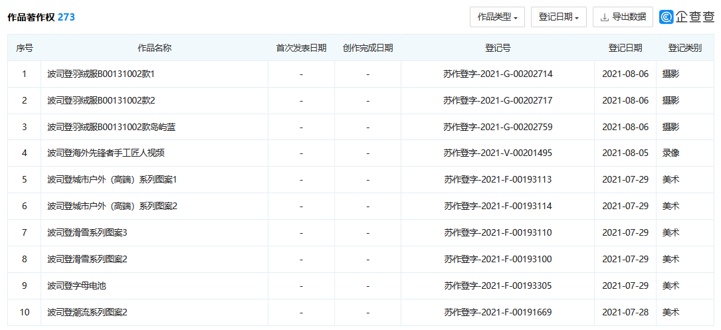The image size is (721, 330).
Task: Click the 登记号 column header
Action: pyautogui.click(x=498, y=48)
